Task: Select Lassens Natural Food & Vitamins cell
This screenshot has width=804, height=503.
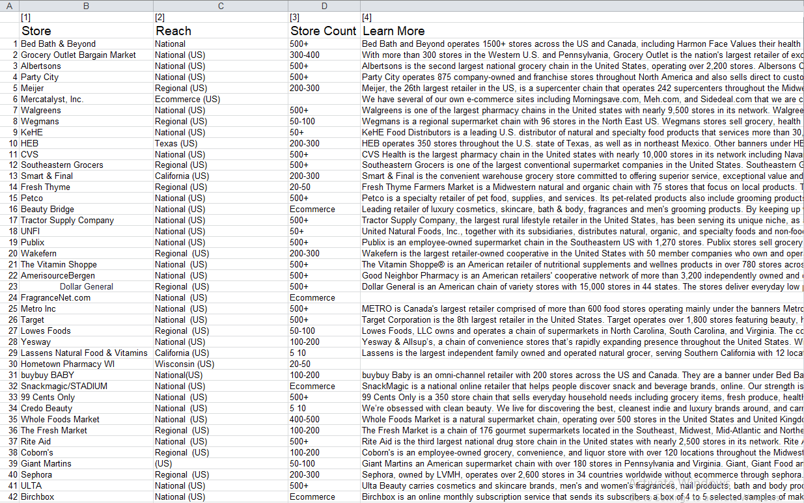Action: point(86,353)
